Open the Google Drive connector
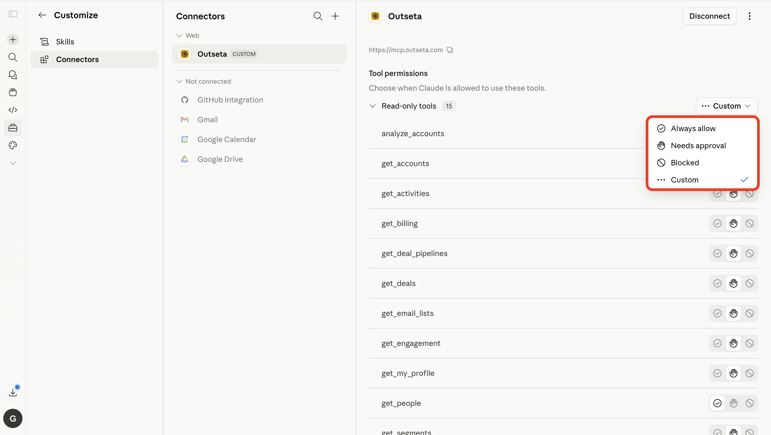Screen dimensions: 771x435 click(x=259, y=159)
